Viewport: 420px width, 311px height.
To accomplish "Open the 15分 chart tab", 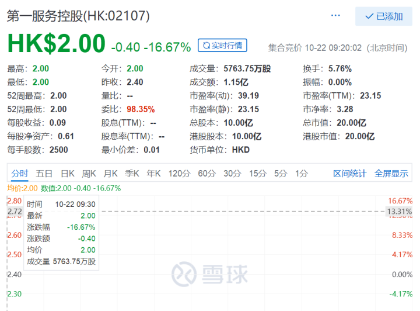I will point(258,174).
